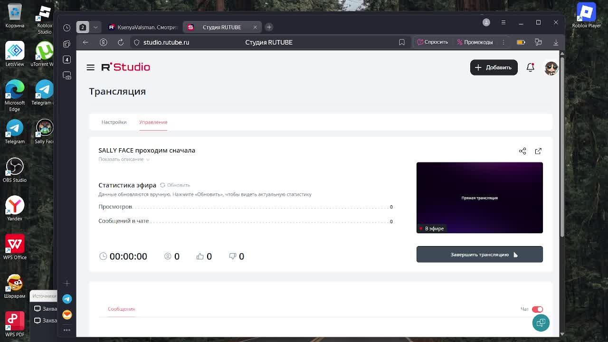This screenshot has width=608, height=342.
Task: Expand the tab group dropdown arrow
Action: point(95,27)
